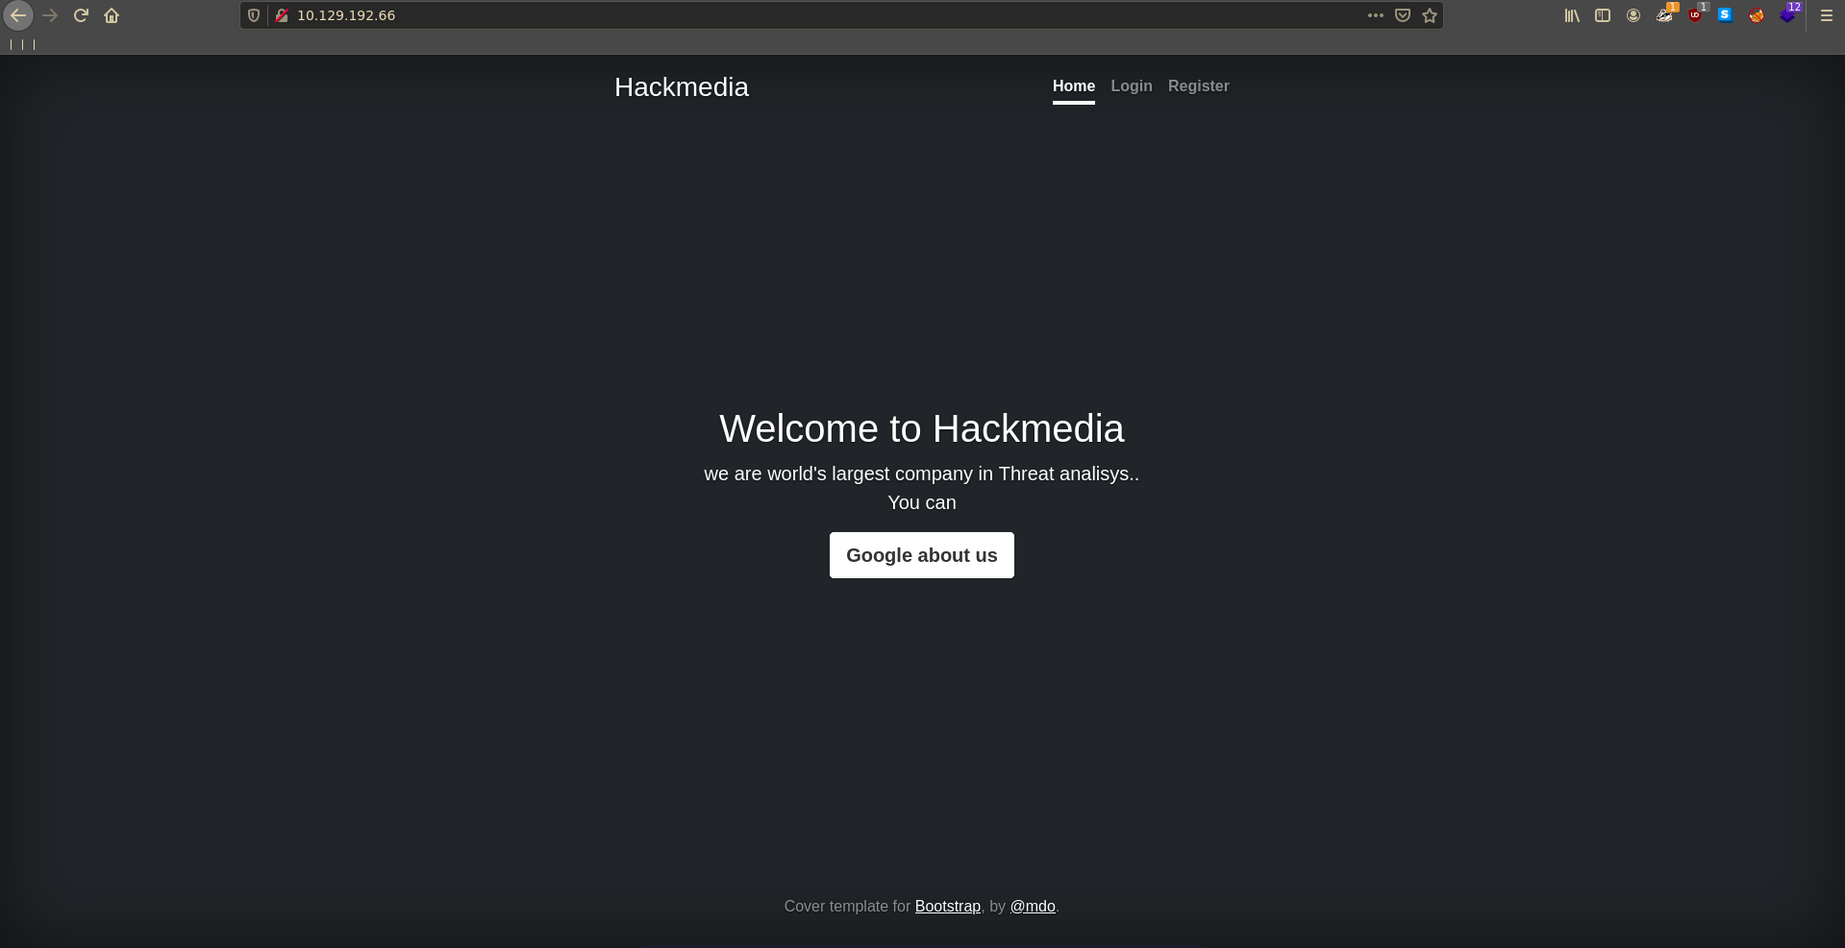Open the Firefox account icon

point(1633,15)
